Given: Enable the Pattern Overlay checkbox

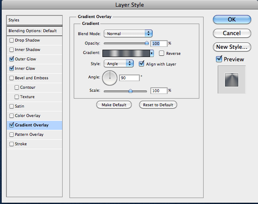Looking at the screenshot, I should point(12,135).
